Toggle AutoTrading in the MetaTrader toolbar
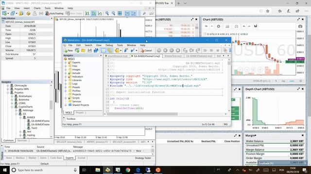 pyautogui.click(x=54, y=14)
